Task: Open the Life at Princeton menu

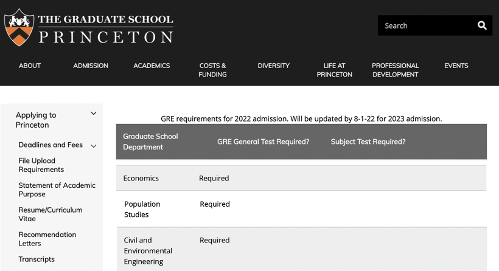Action: (x=335, y=70)
